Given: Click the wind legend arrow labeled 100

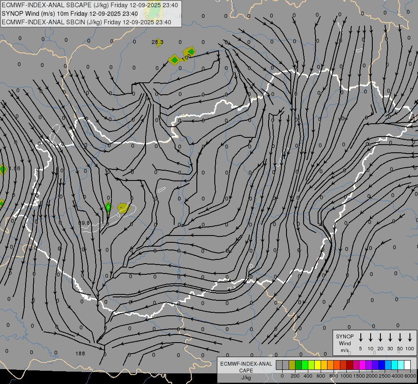Looking at the screenshot, I should 410,337.
